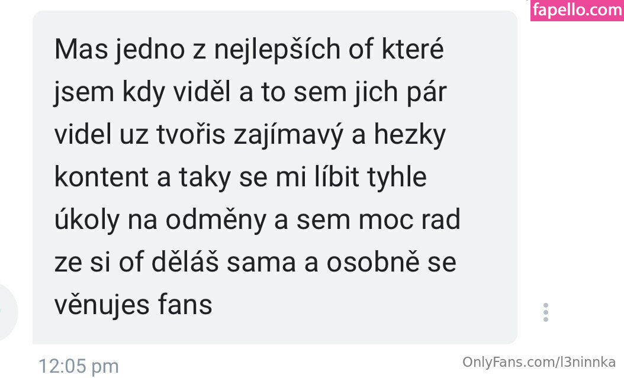Click the line 'jsem kdy viděl a to'
Screen dimensions: 624x378
pos(250,92)
